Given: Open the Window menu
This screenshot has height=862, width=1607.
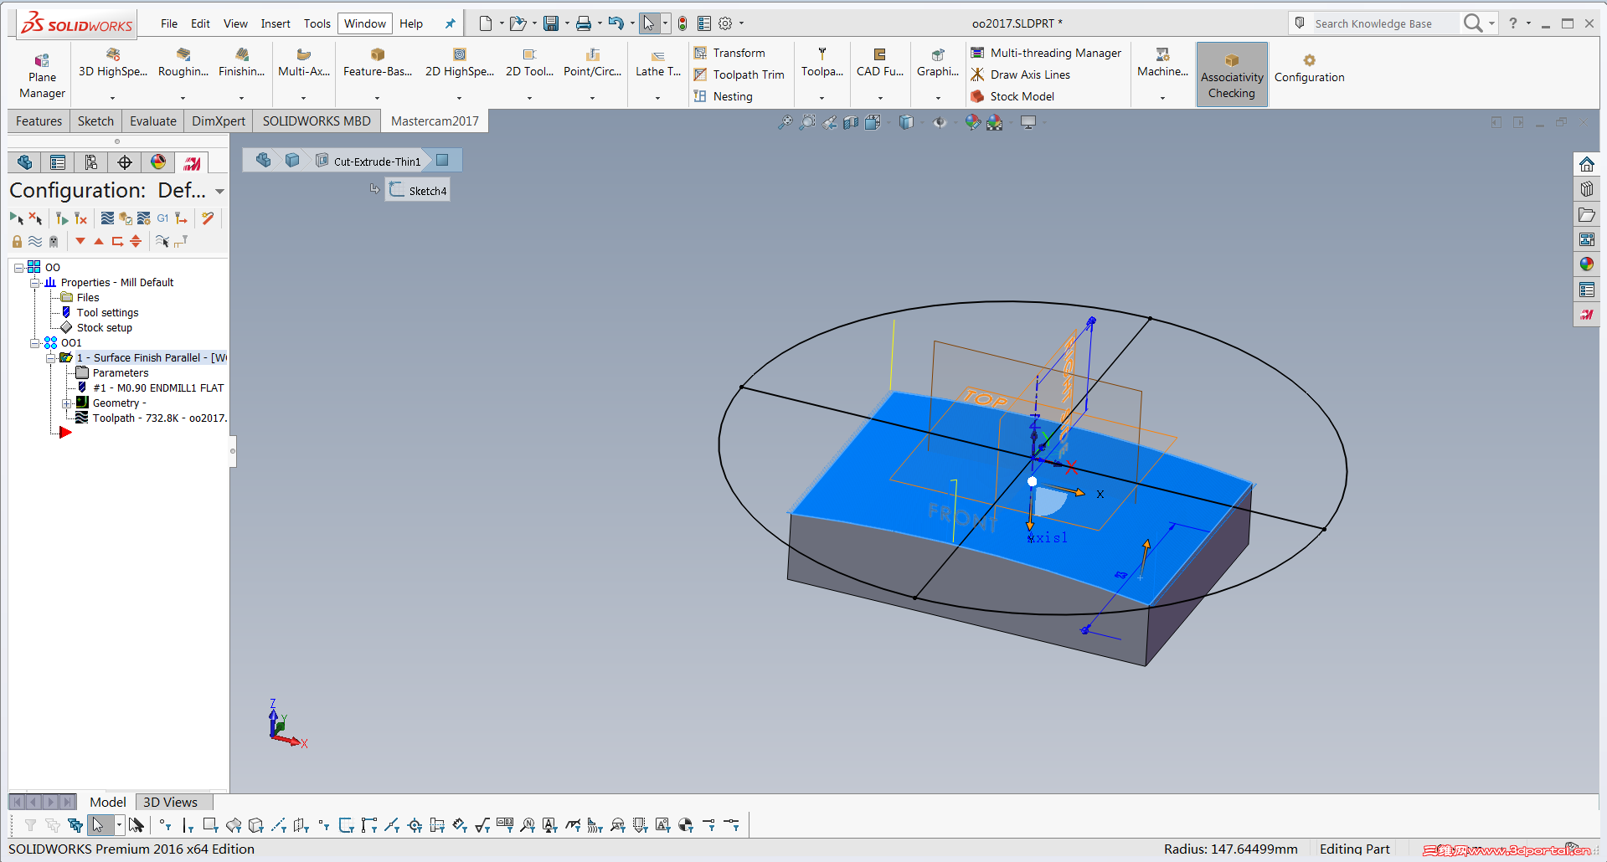Looking at the screenshot, I should (x=365, y=23).
